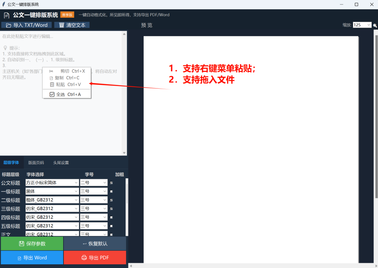Open size dropdown for 五级标题
This screenshot has height=268, width=378.
[94, 226]
